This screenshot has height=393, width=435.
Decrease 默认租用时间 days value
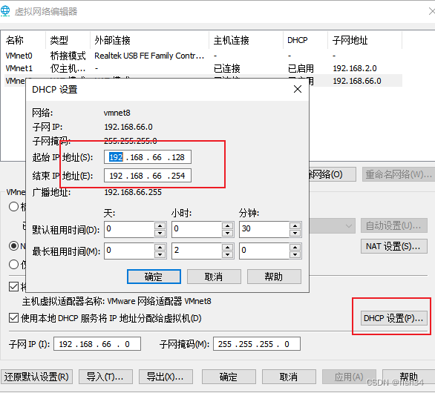click(x=160, y=233)
